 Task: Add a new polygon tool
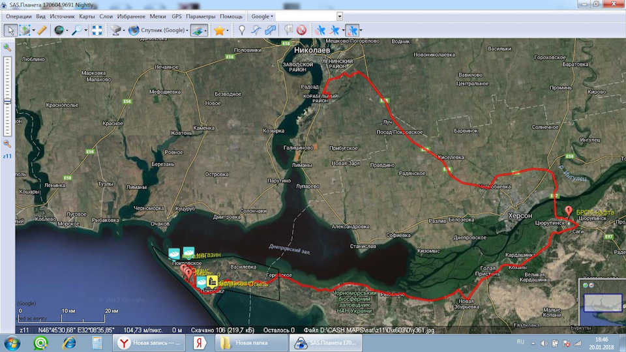point(270,30)
